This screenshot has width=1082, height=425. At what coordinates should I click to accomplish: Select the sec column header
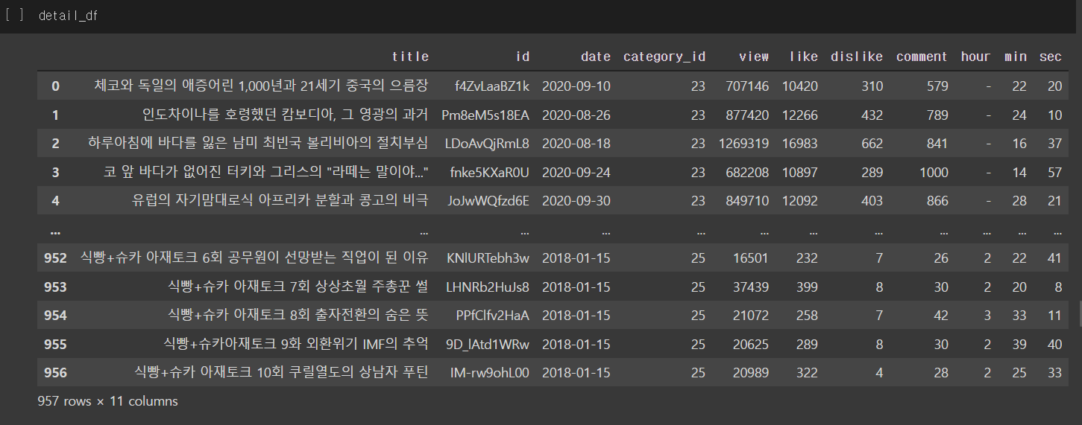1051,57
